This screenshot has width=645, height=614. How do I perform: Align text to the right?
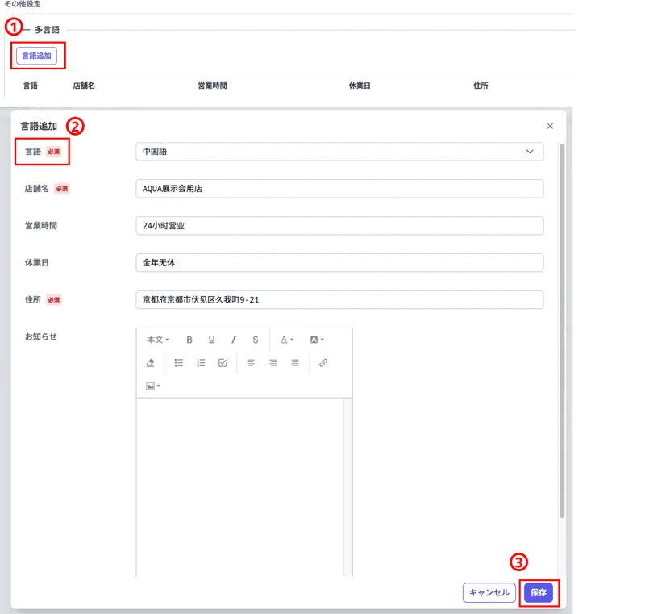294,362
